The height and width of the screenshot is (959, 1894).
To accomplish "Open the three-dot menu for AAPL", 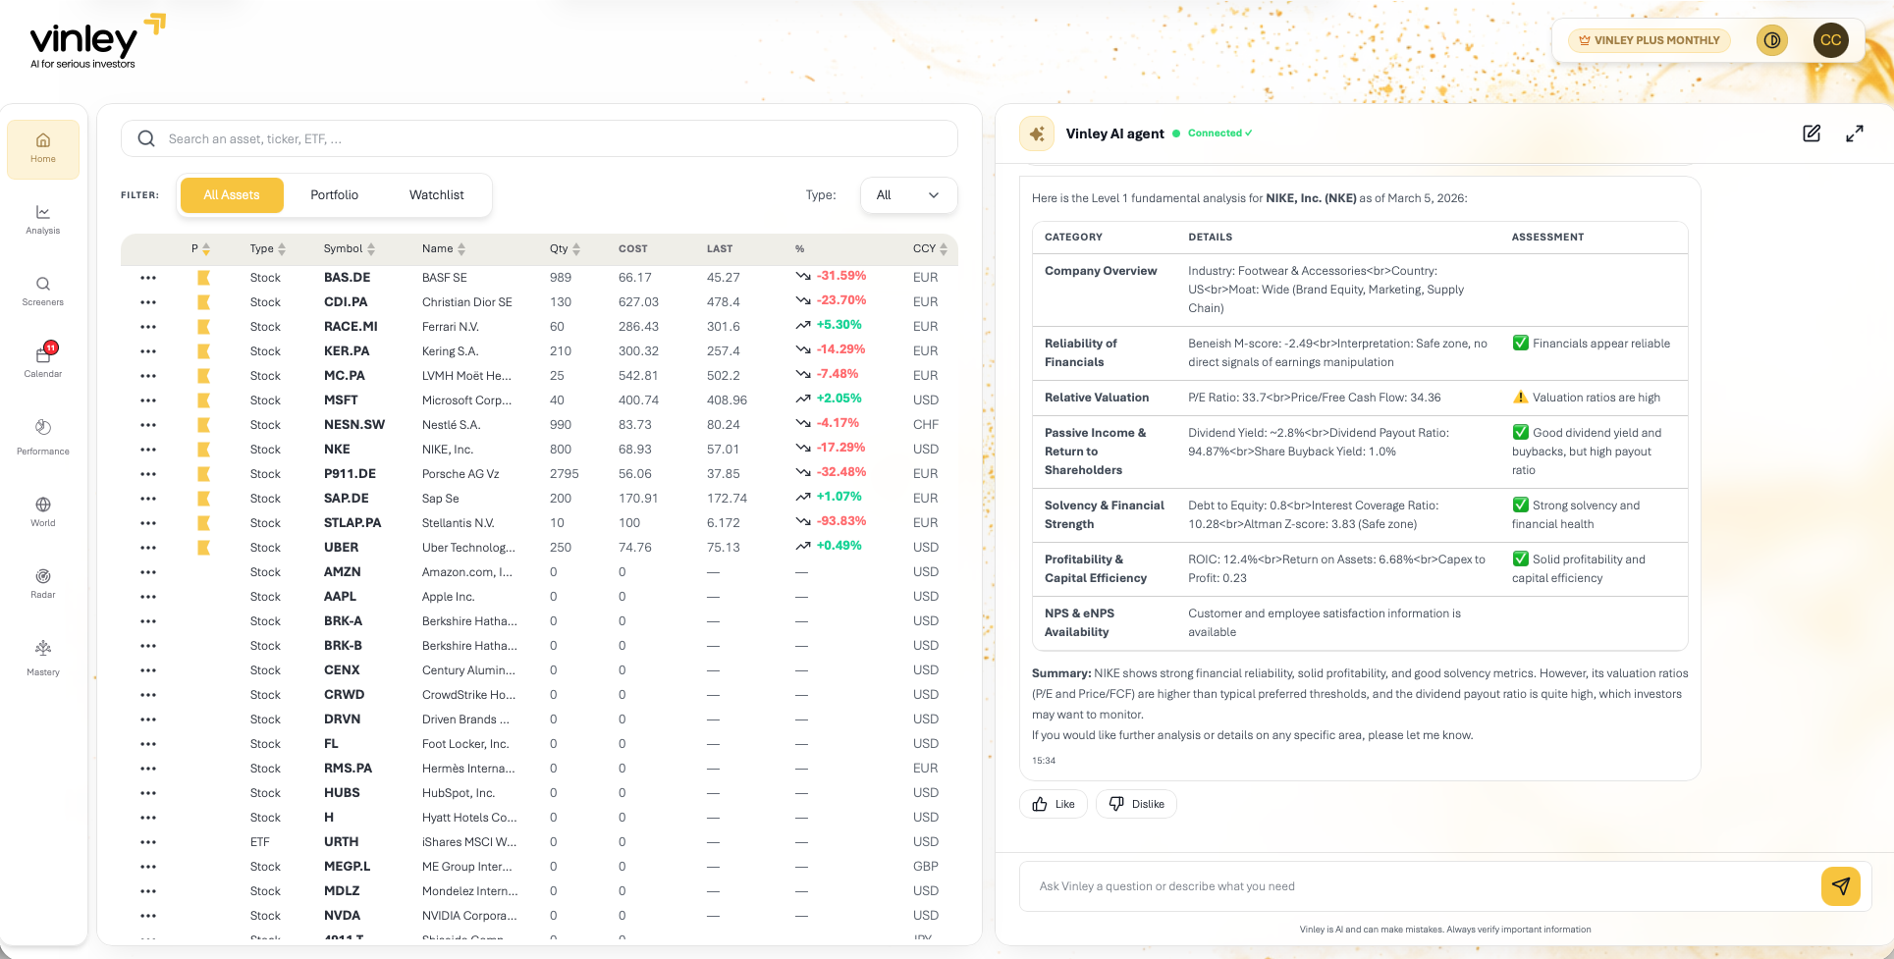I will tap(148, 597).
